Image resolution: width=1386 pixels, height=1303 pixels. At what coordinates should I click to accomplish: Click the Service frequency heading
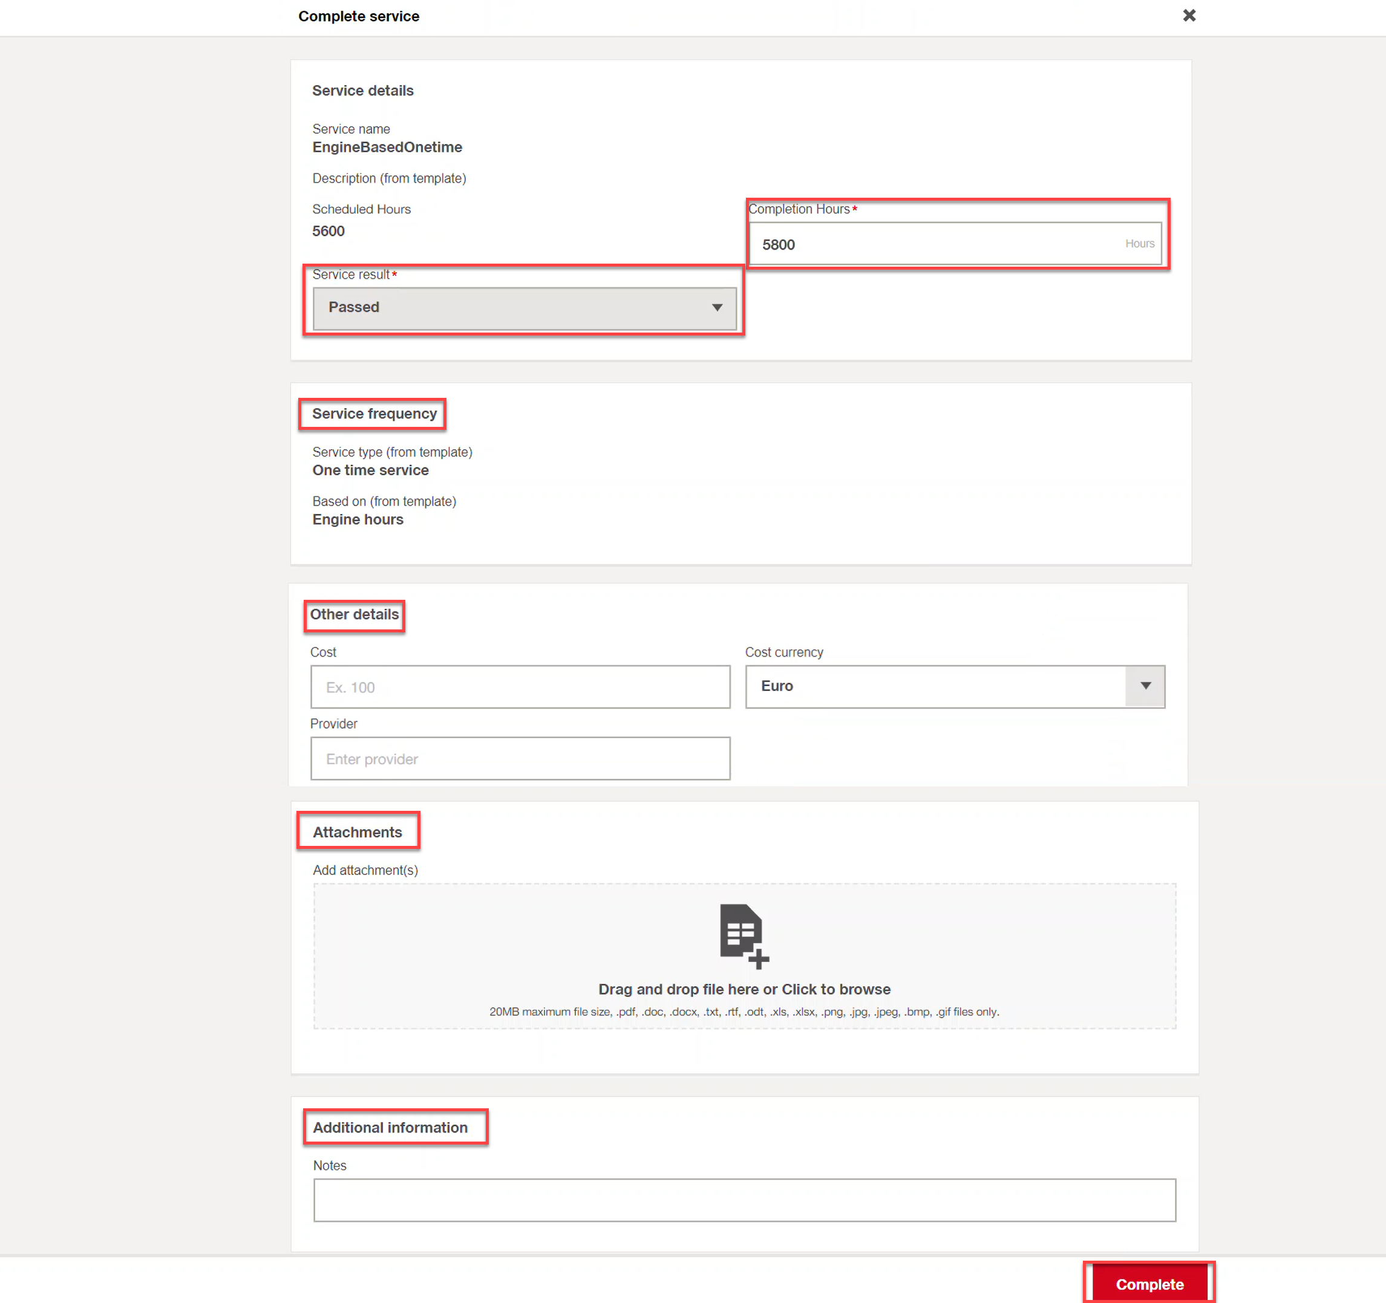pos(374,414)
